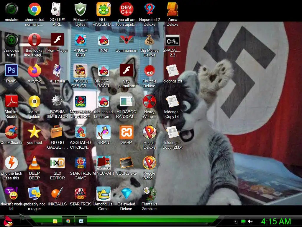The image size is (302, 227).
Task: Launch Bejeweled Deluxe diamond icon
Action: tap(126, 193)
